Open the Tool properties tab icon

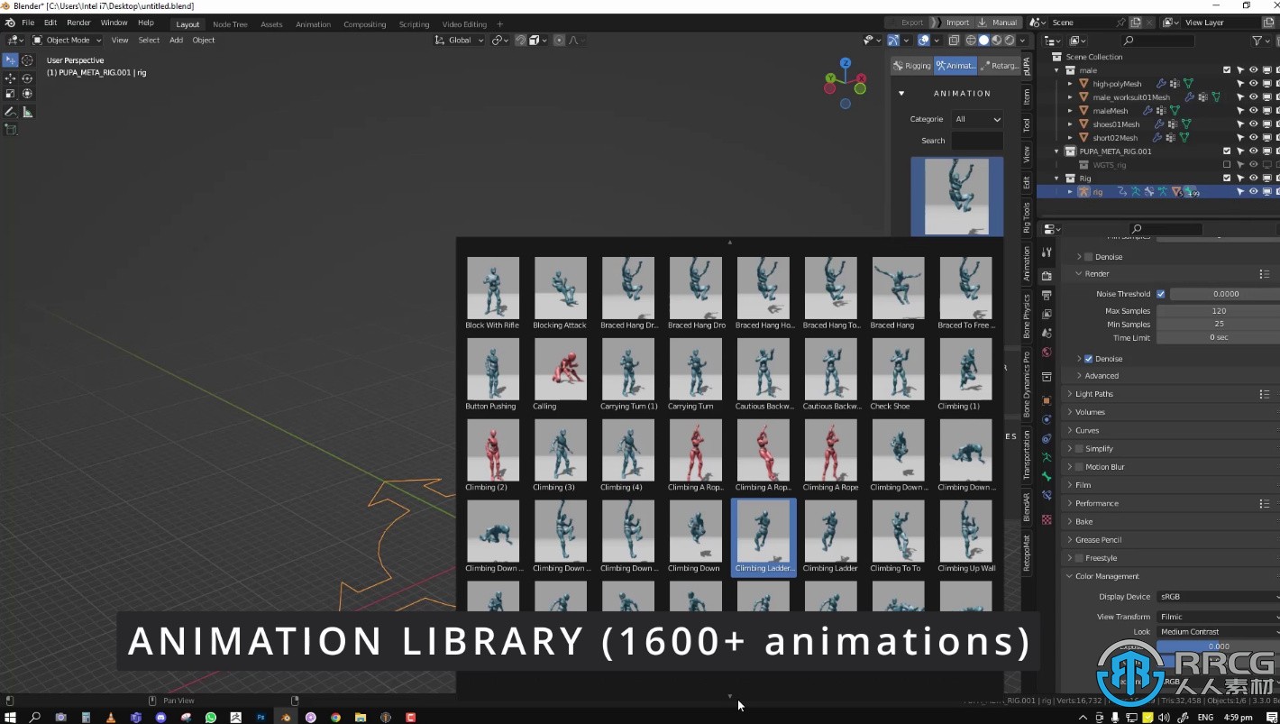click(1047, 253)
